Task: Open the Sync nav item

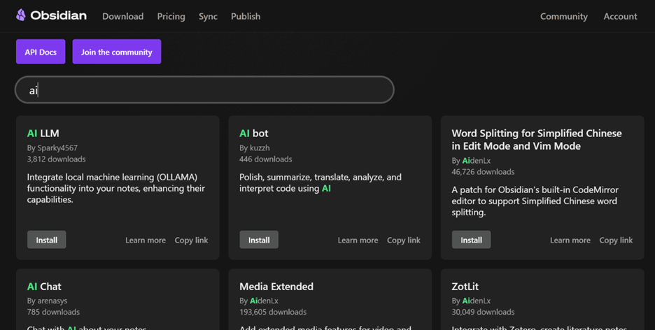Action: pyautogui.click(x=208, y=16)
